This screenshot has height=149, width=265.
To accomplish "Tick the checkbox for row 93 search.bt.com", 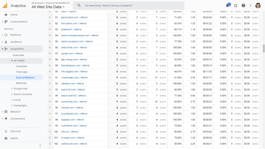I will tap(50, 90).
